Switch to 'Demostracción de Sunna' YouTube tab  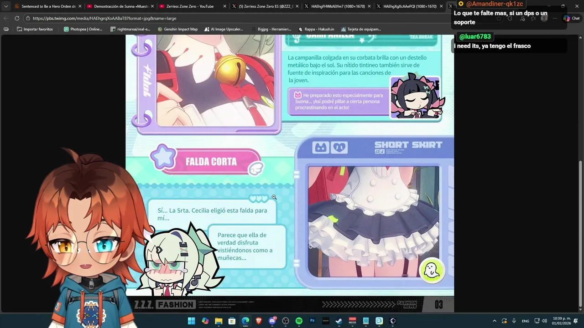tap(120, 6)
